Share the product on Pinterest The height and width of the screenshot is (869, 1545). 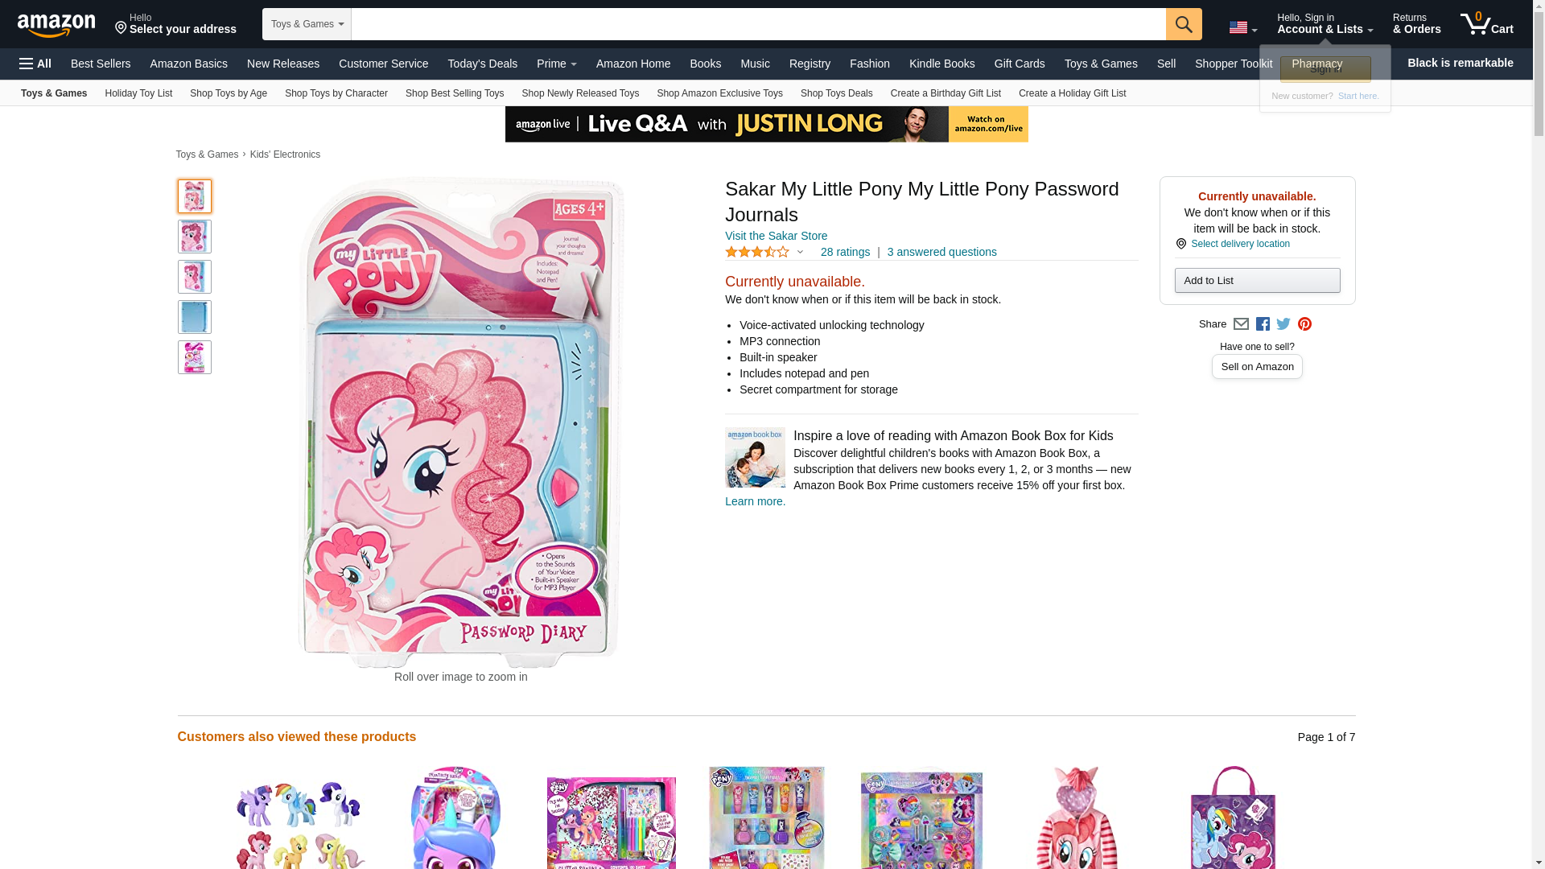[x=1304, y=324]
